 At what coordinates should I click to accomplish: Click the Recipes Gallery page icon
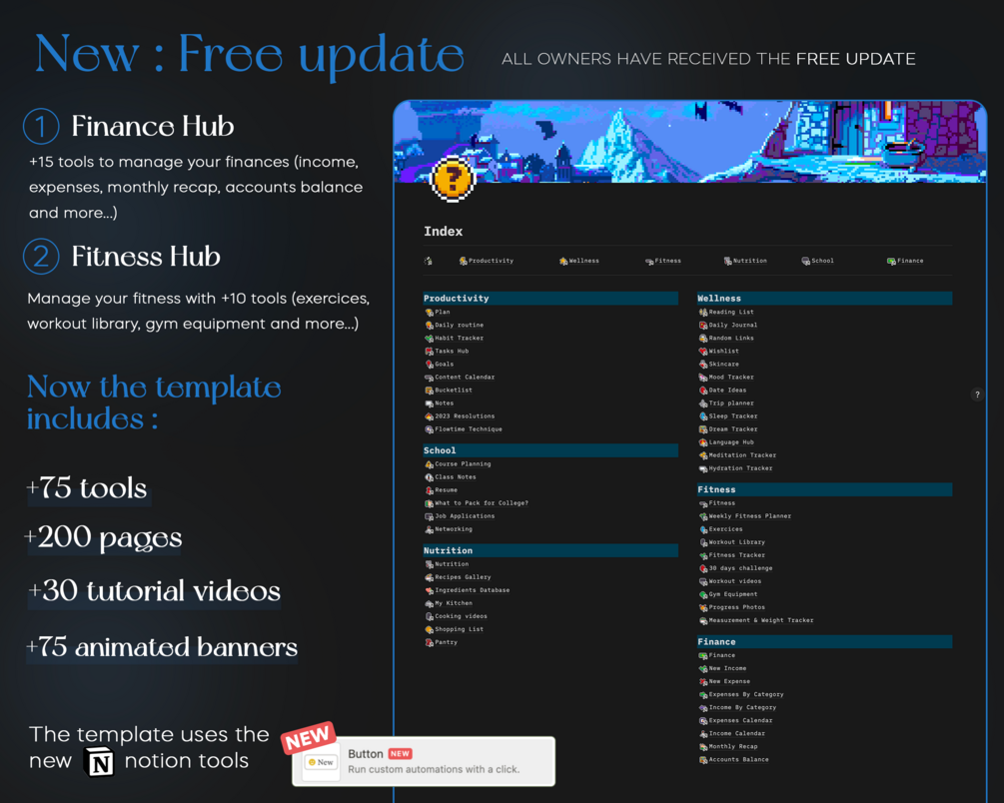[x=429, y=577]
